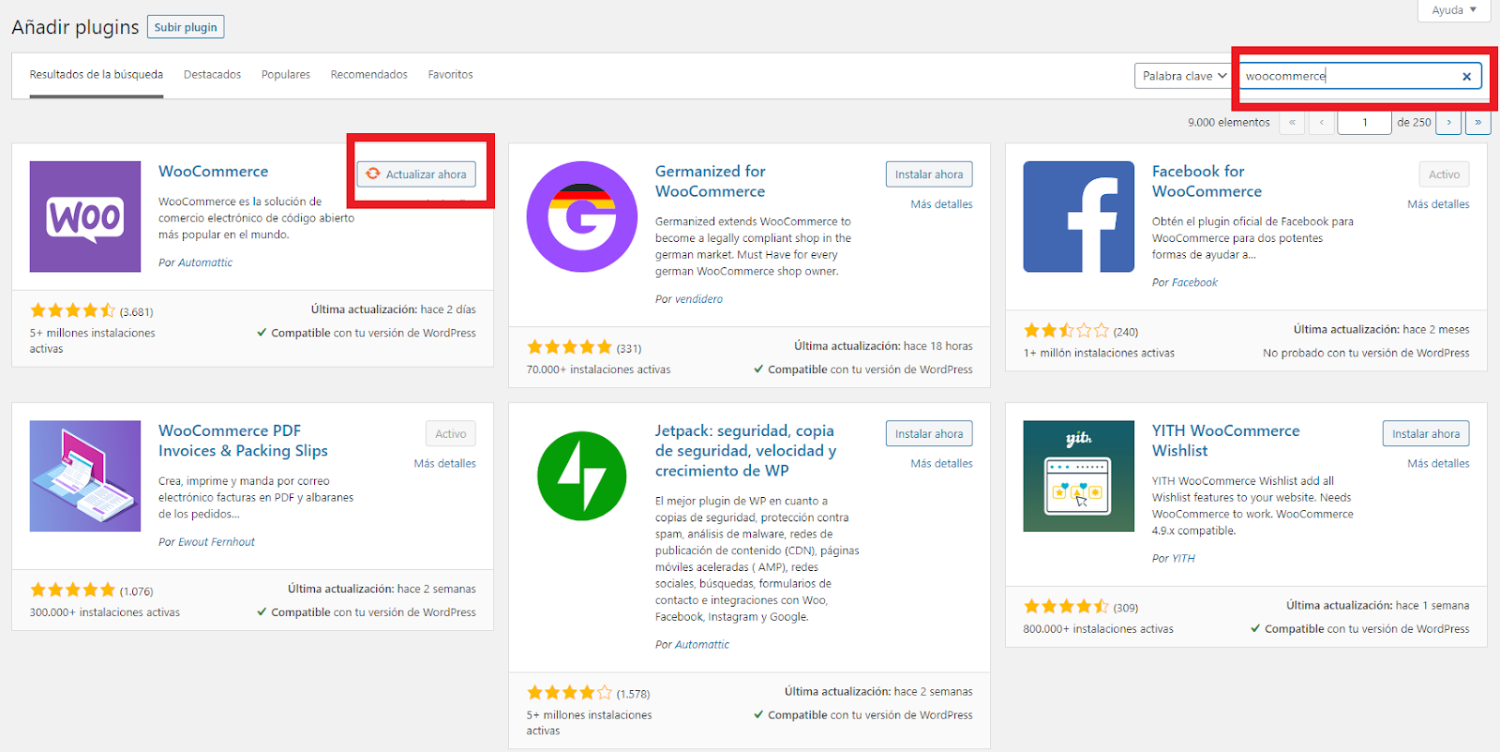Go to previous page of results
Screen dimensions: 1500x752
pyautogui.click(x=1322, y=122)
